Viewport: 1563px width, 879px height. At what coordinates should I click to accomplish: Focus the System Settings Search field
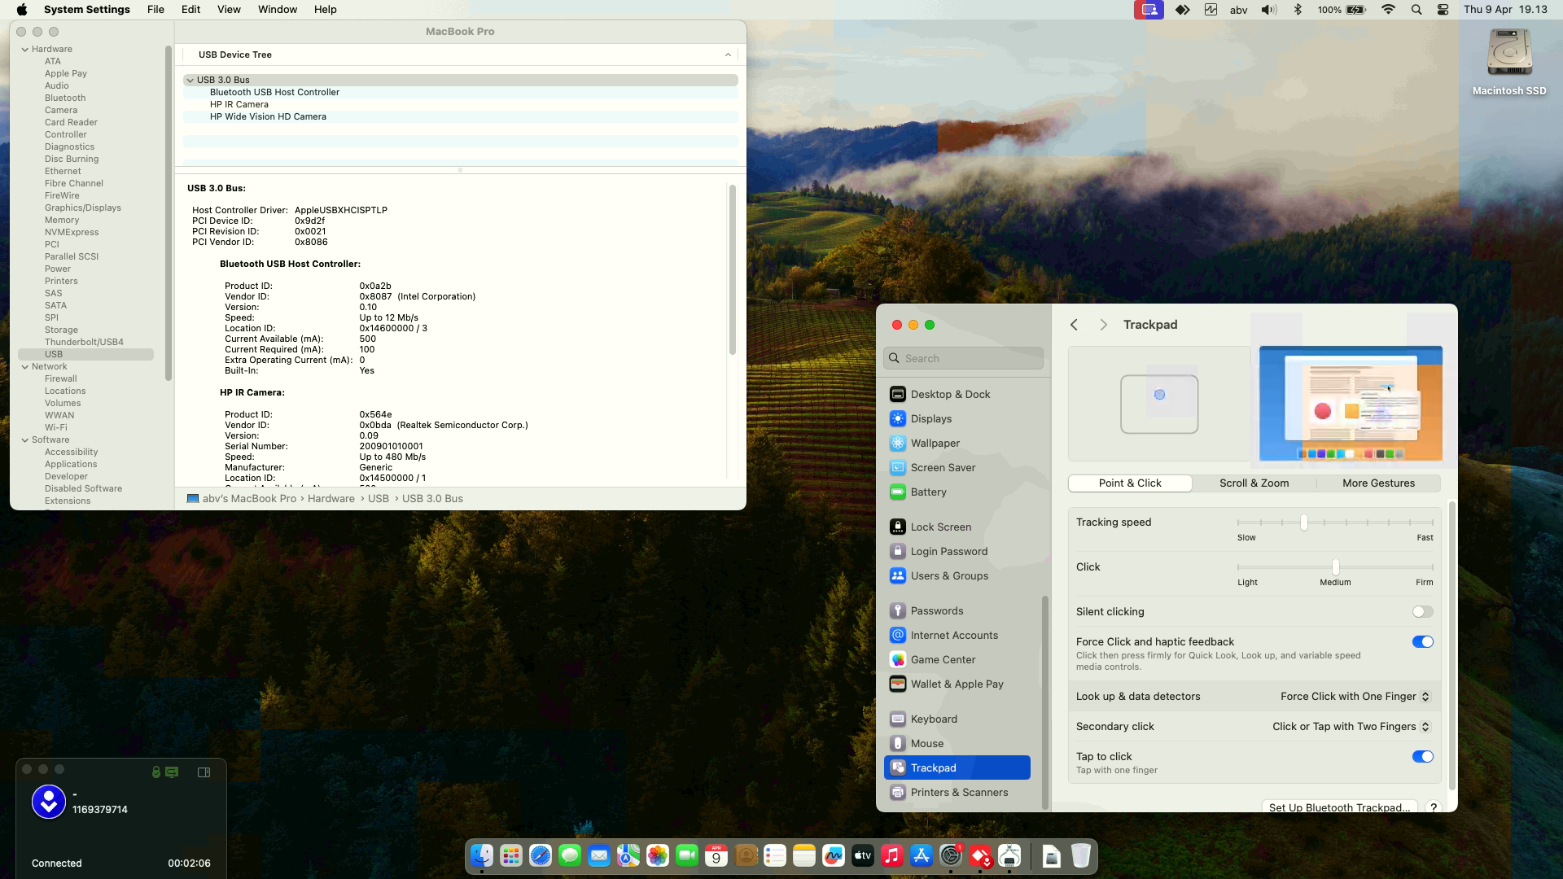[963, 358]
